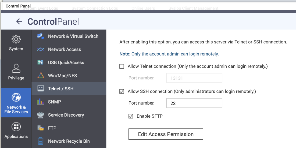
Task: Click the USB QuickAccess icon
Action: (40, 62)
